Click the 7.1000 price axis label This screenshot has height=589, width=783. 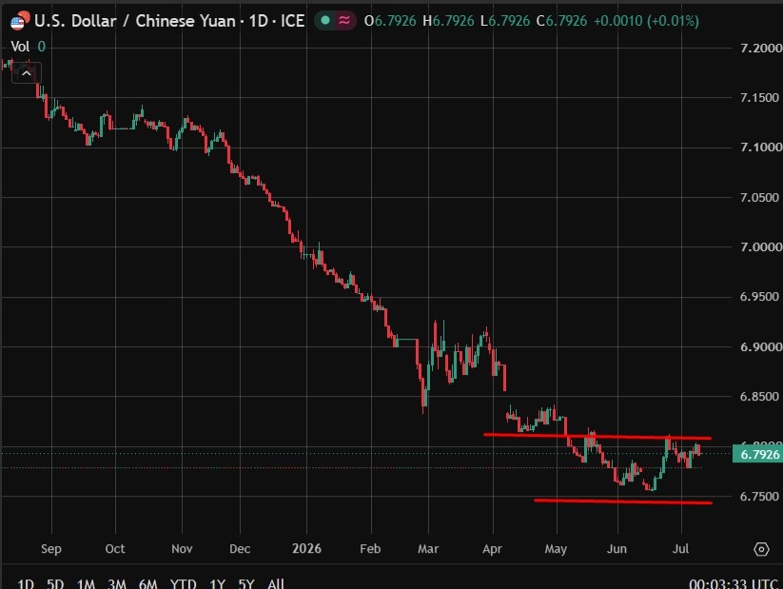(x=760, y=147)
